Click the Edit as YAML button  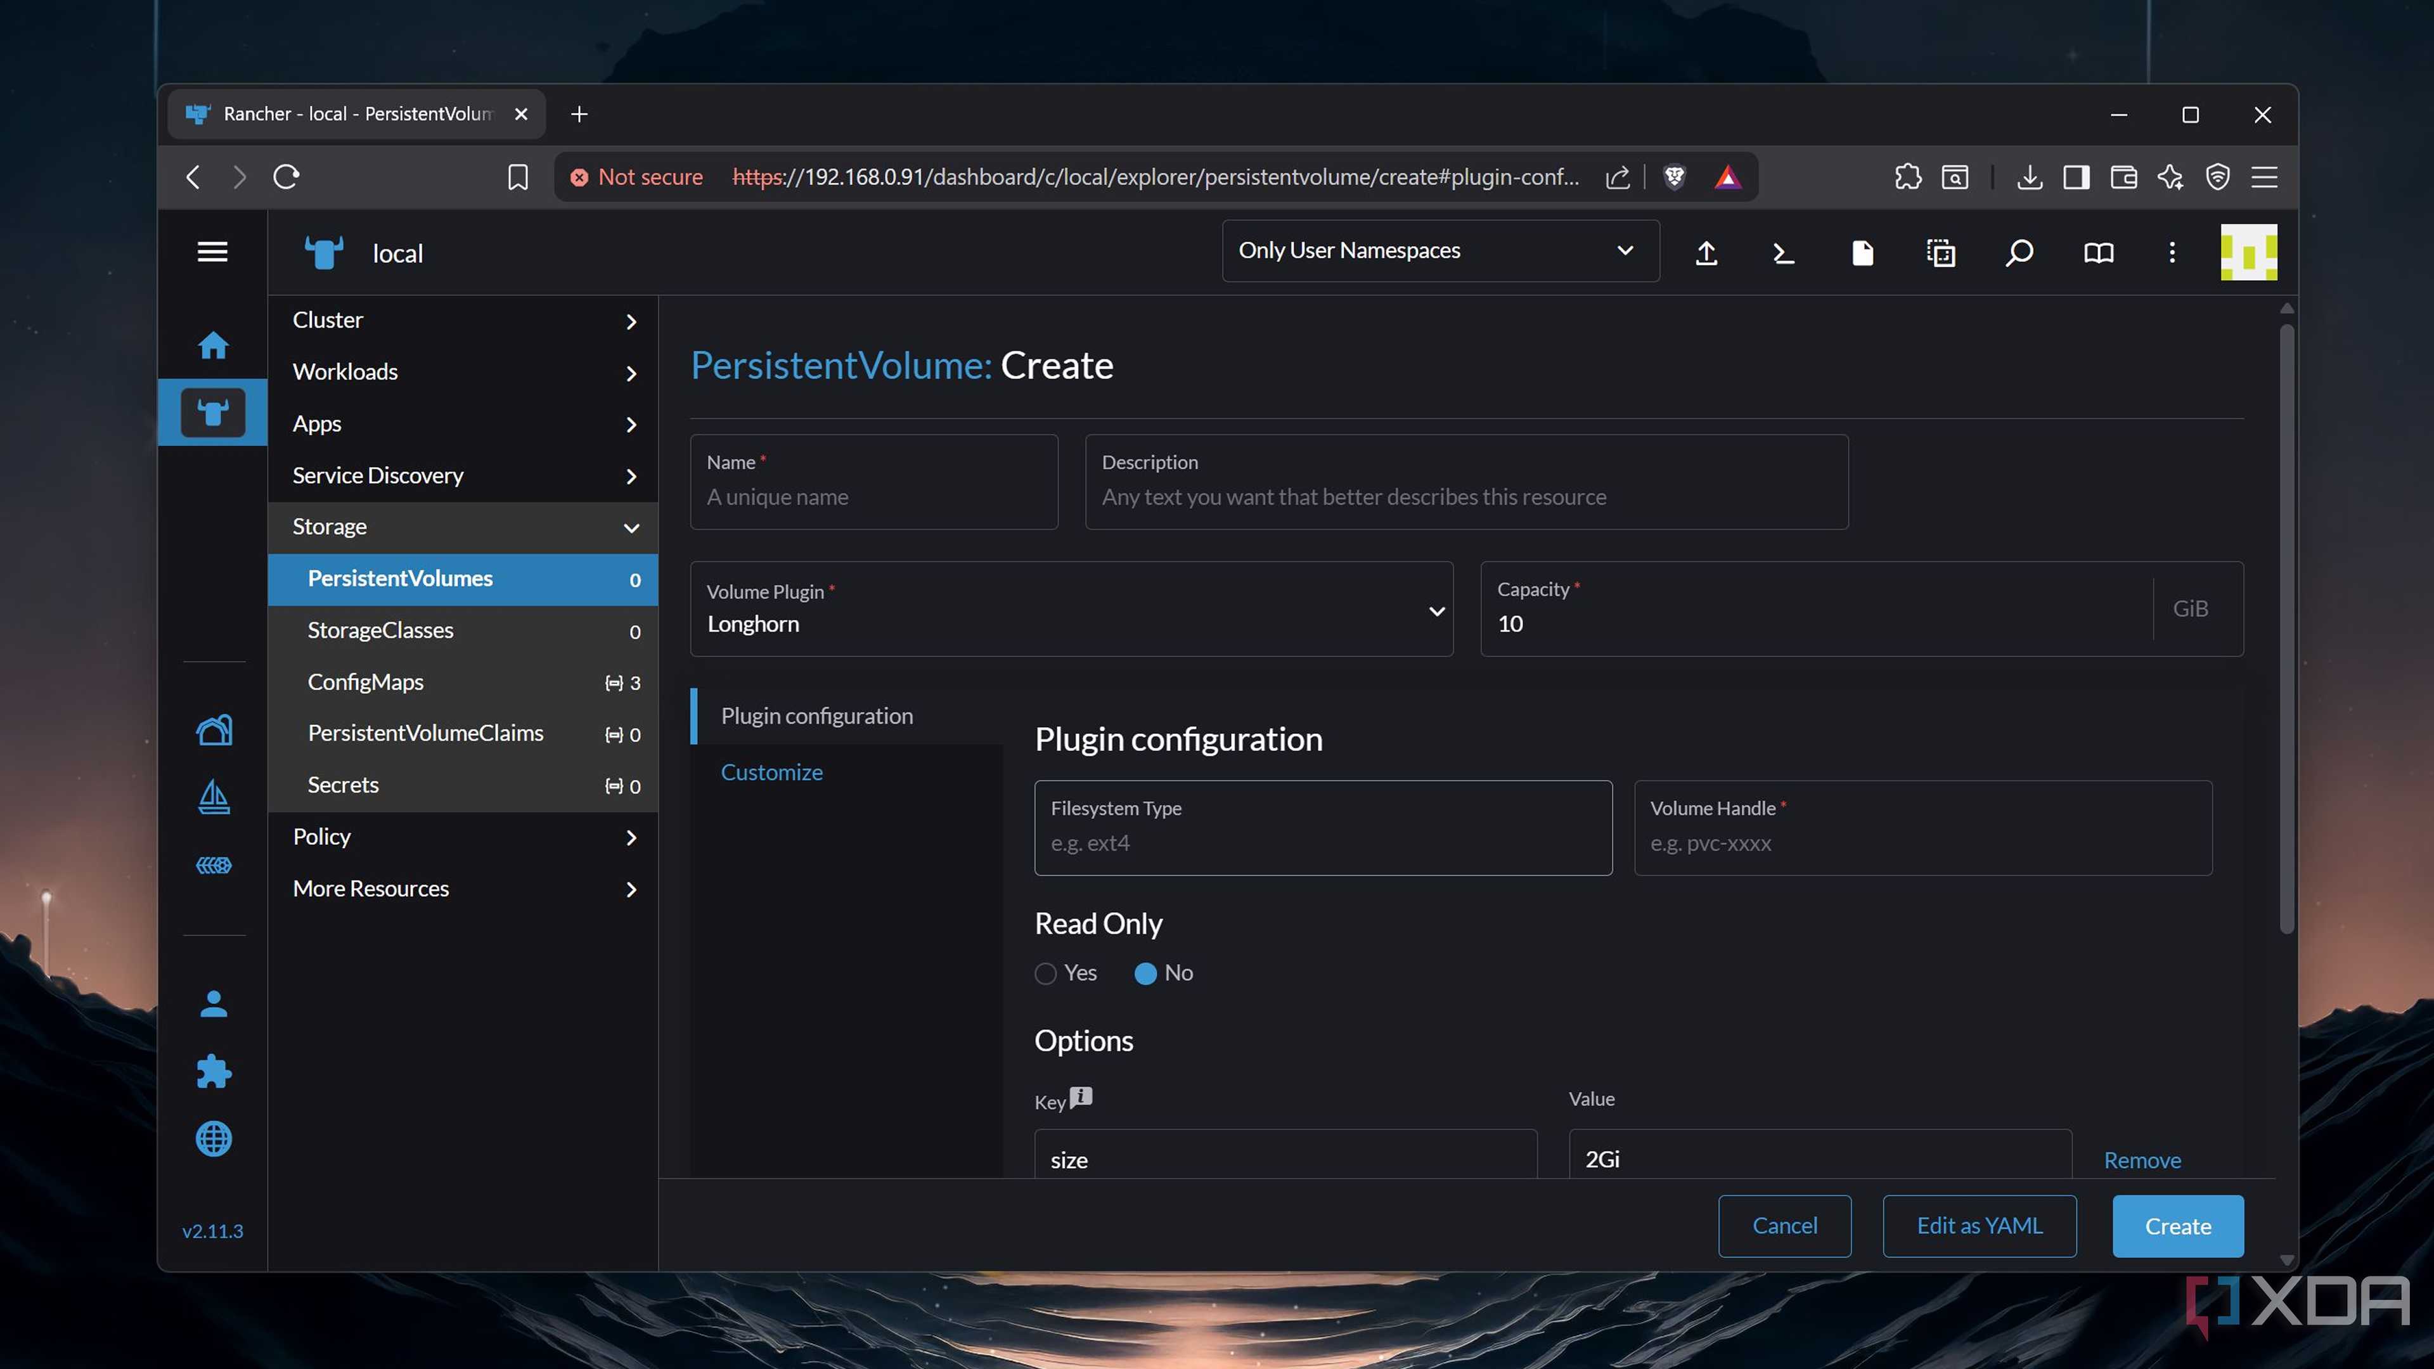[x=1980, y=1226]
